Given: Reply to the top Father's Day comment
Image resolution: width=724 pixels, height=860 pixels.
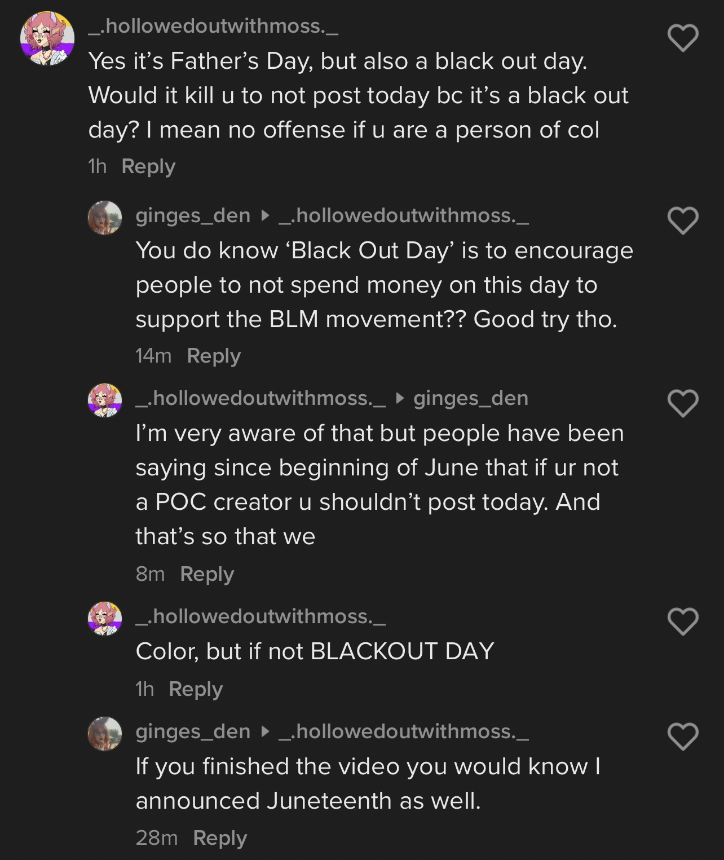Looking at the screenshot, I should point(148,166).
